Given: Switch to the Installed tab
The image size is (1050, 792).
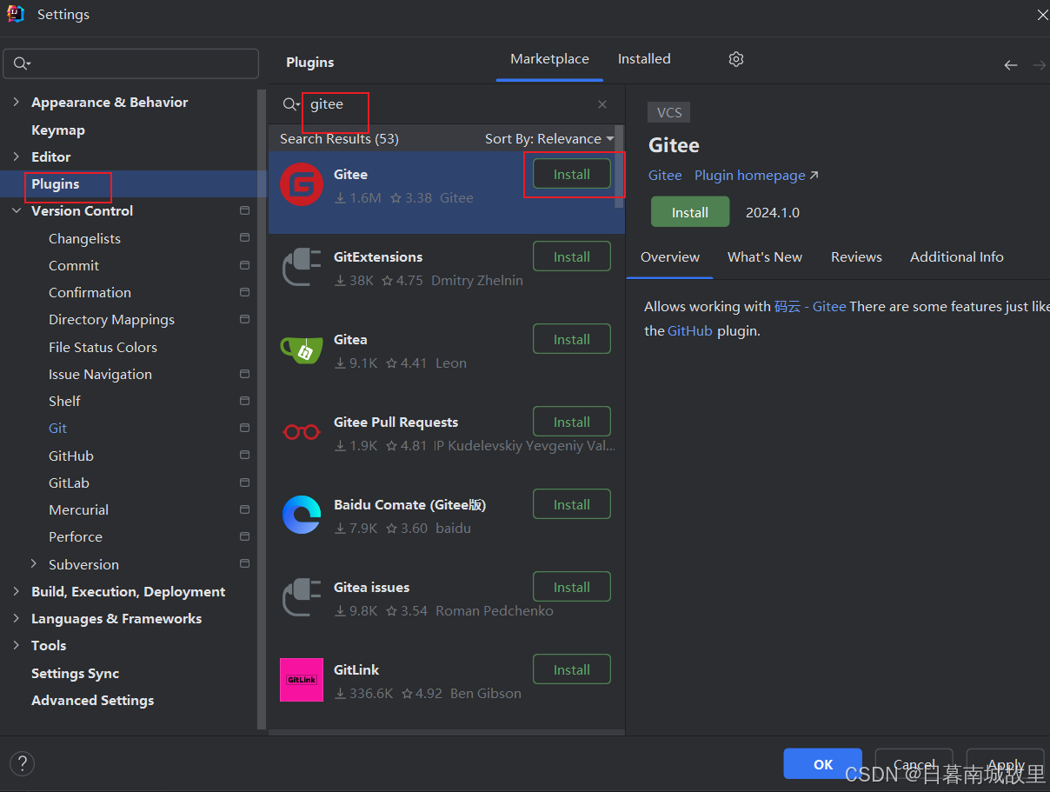Looking at the screenshot, I should click(644, 59).
